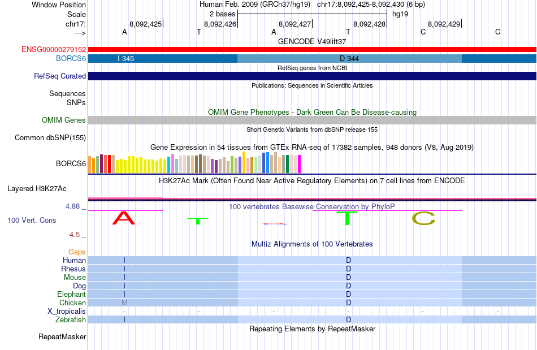Click the Human alignment row label
537x350 pixels.
point(74,260)
